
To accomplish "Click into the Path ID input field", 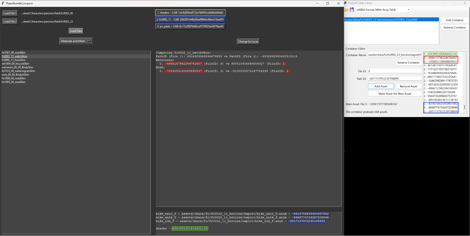I will [394, 79].
